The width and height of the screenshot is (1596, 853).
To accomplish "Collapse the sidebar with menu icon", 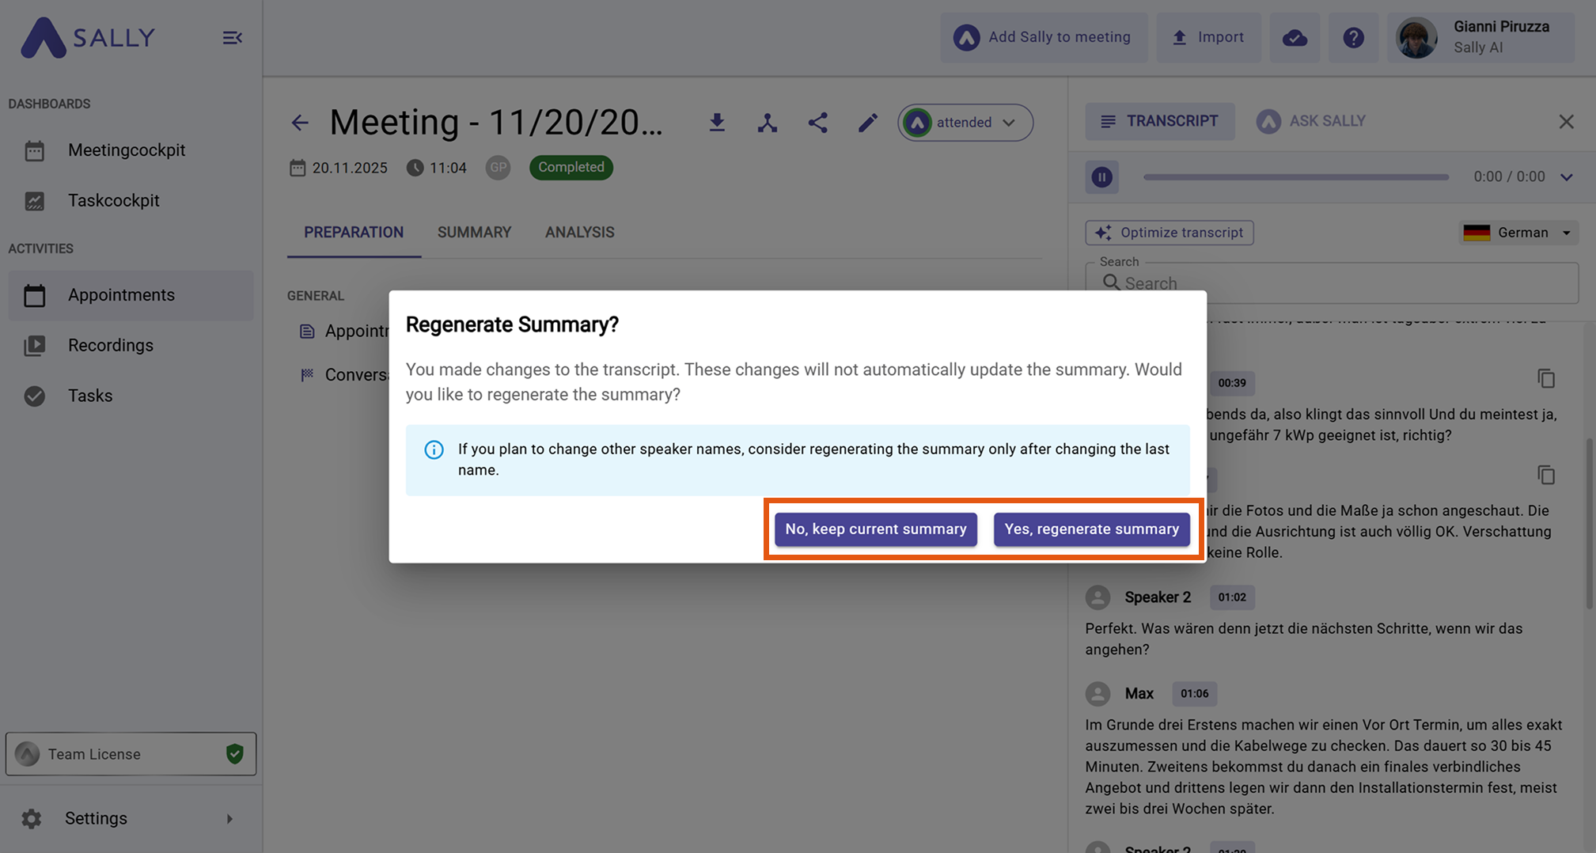I will pyautogui.click(x=232, y=37).
